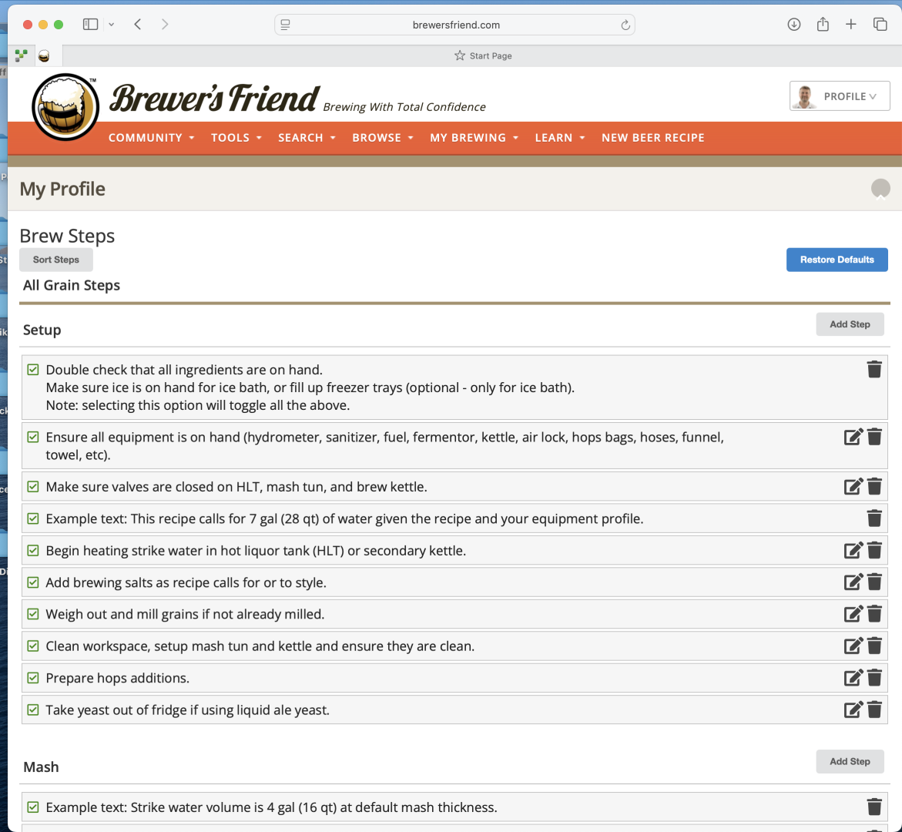Delete the 'Double check all ingredients' step

(874, 370)
